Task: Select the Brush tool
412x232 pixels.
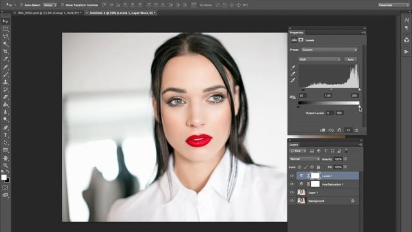Action: point(6,75)
